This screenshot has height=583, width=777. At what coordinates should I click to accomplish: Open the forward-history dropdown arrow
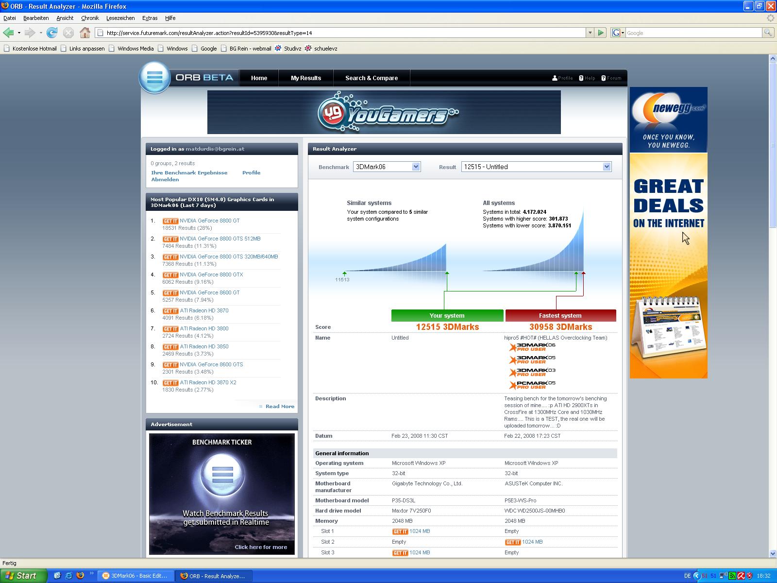(x=41, y=33)
